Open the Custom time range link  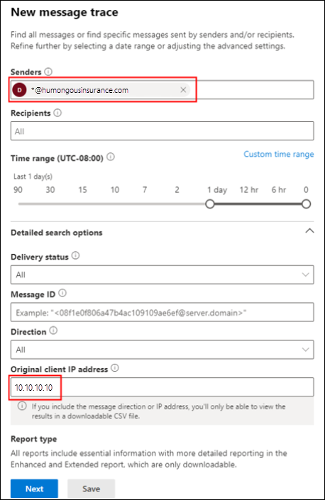click(279, 155)
